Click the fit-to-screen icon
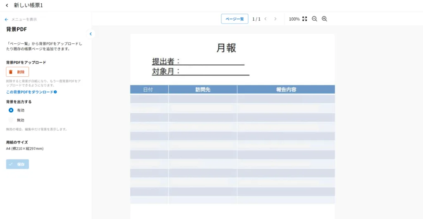The width and height of the screenshot is (423, 219). point(304,19)
